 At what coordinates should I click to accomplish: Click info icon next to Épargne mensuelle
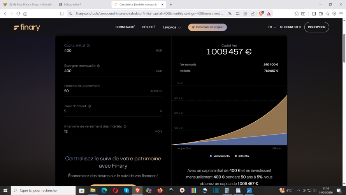pos(98,66)
